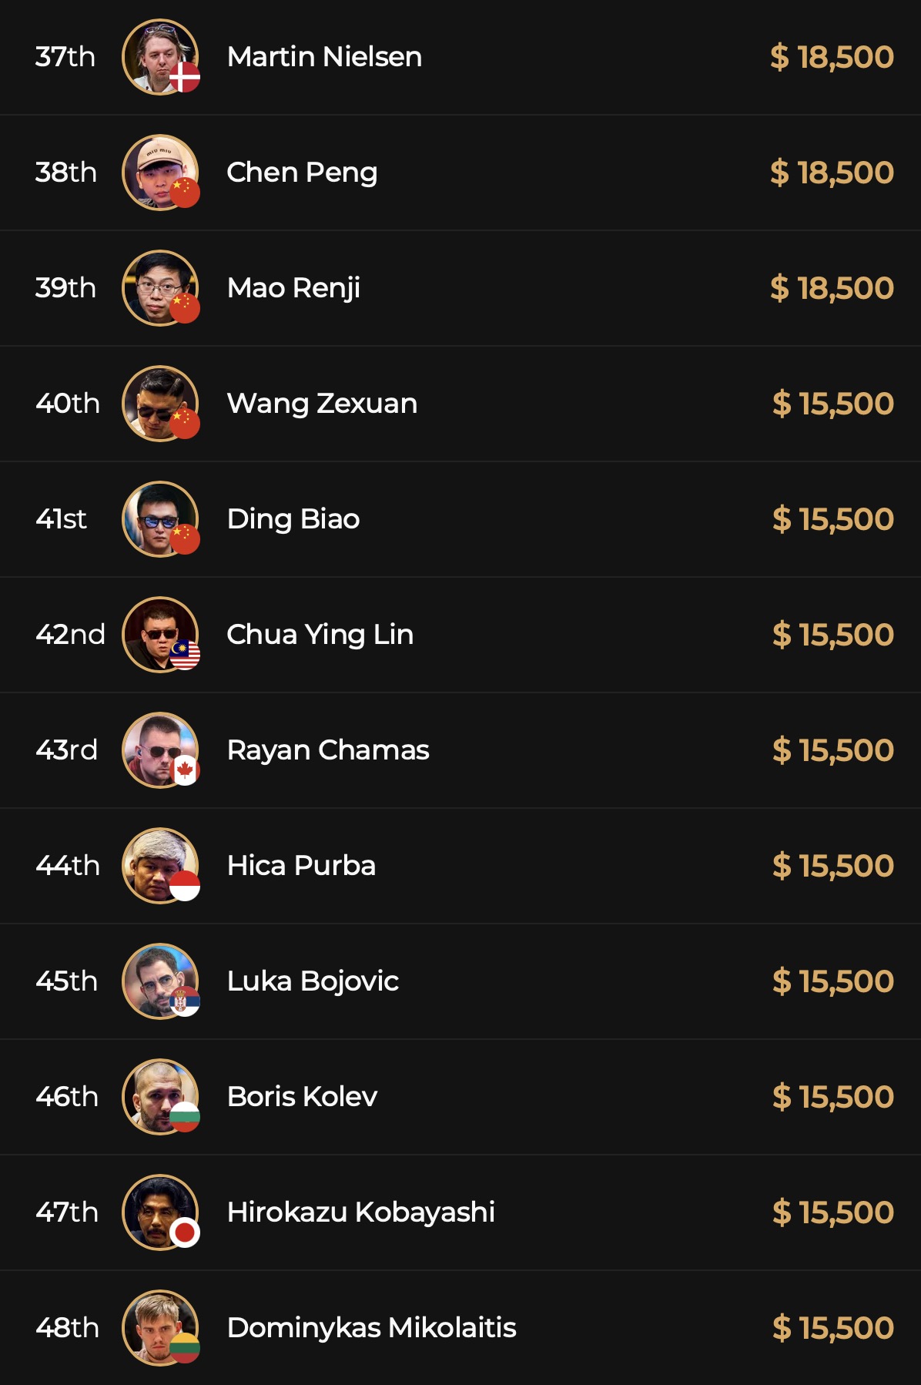The width and height of the screenshot is (921, 1385).
Task: Click Rayan Chamas's Canada flag badge
Action: point(185,770)
